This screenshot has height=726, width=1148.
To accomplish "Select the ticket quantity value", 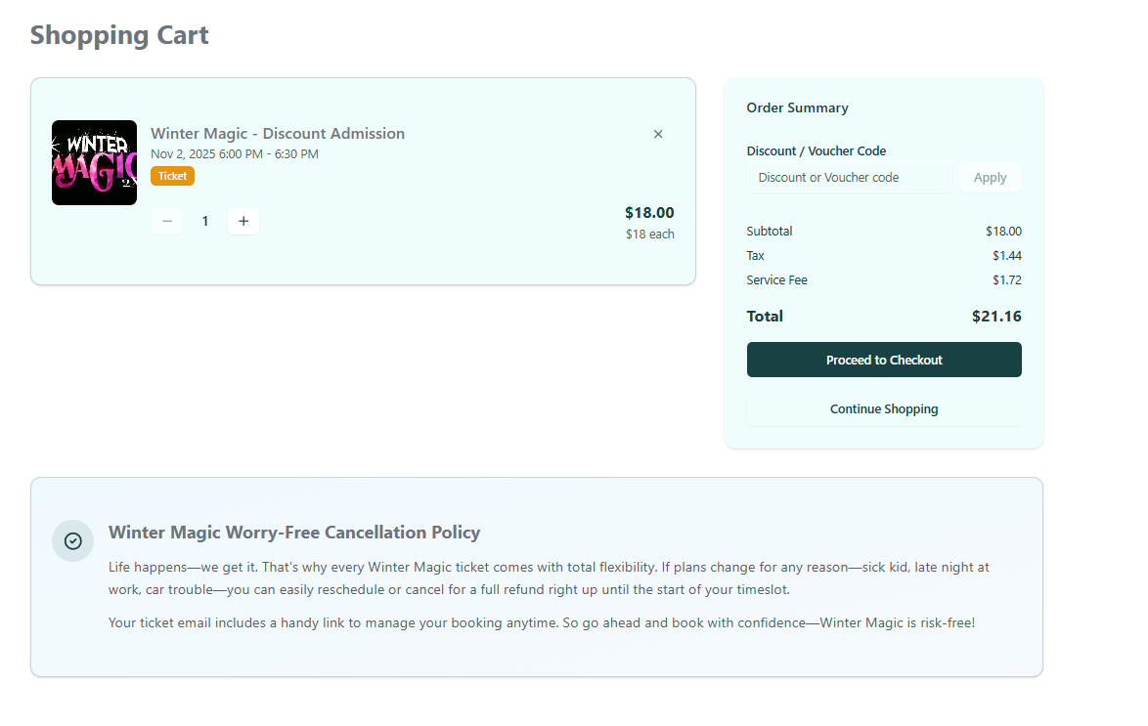I will [205, 221].
